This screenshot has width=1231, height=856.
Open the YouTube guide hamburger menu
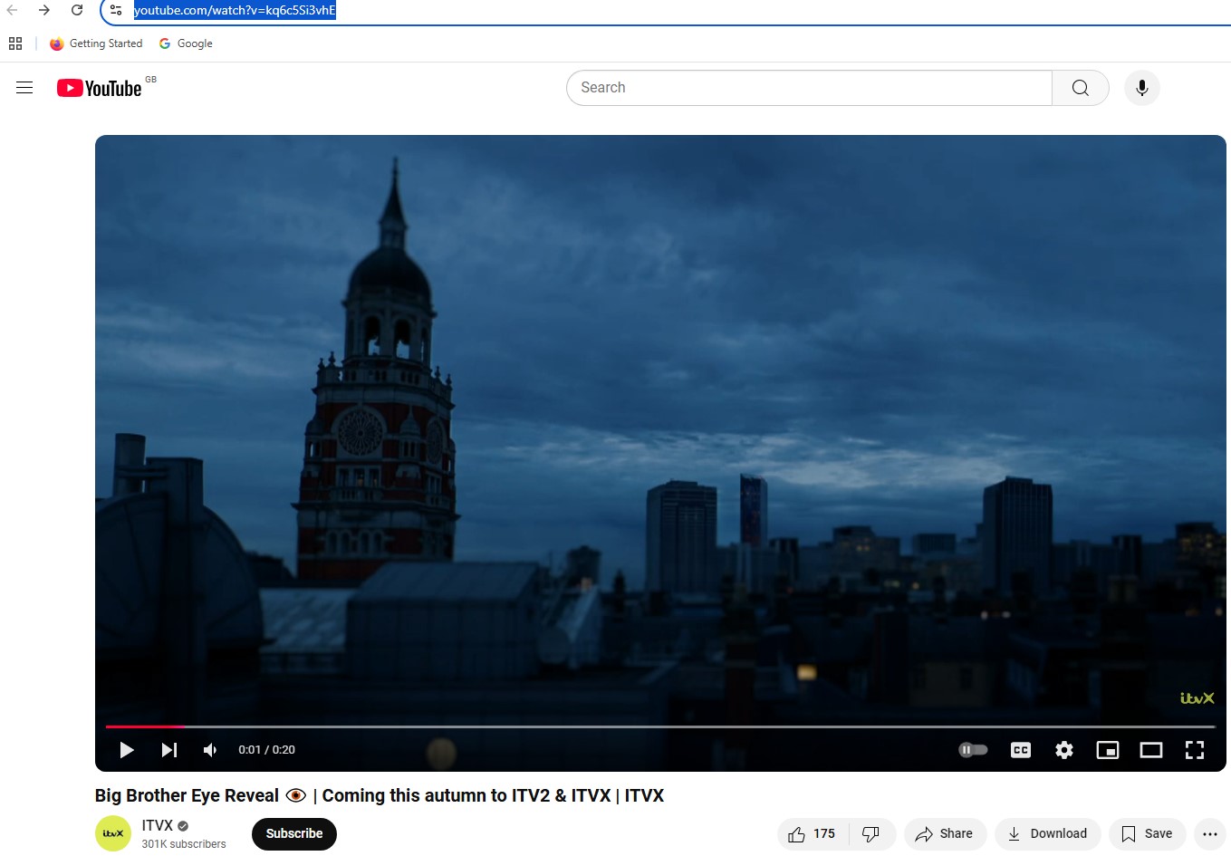24,88
